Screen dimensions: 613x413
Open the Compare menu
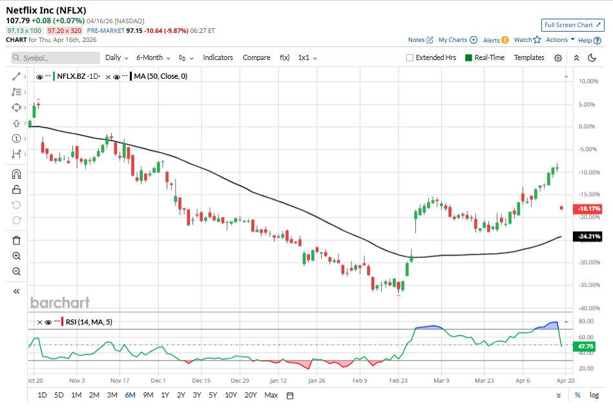(x=256, y=57)
